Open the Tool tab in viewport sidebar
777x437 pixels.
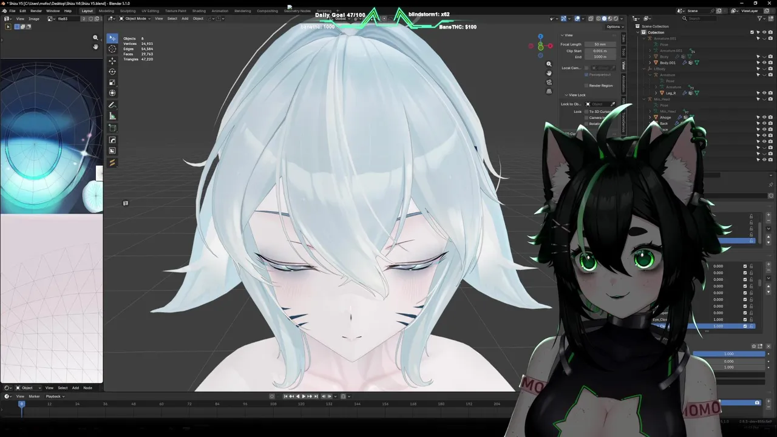623,52
